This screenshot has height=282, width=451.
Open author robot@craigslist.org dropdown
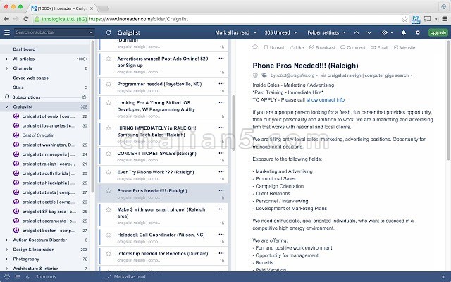pos(295,75)
